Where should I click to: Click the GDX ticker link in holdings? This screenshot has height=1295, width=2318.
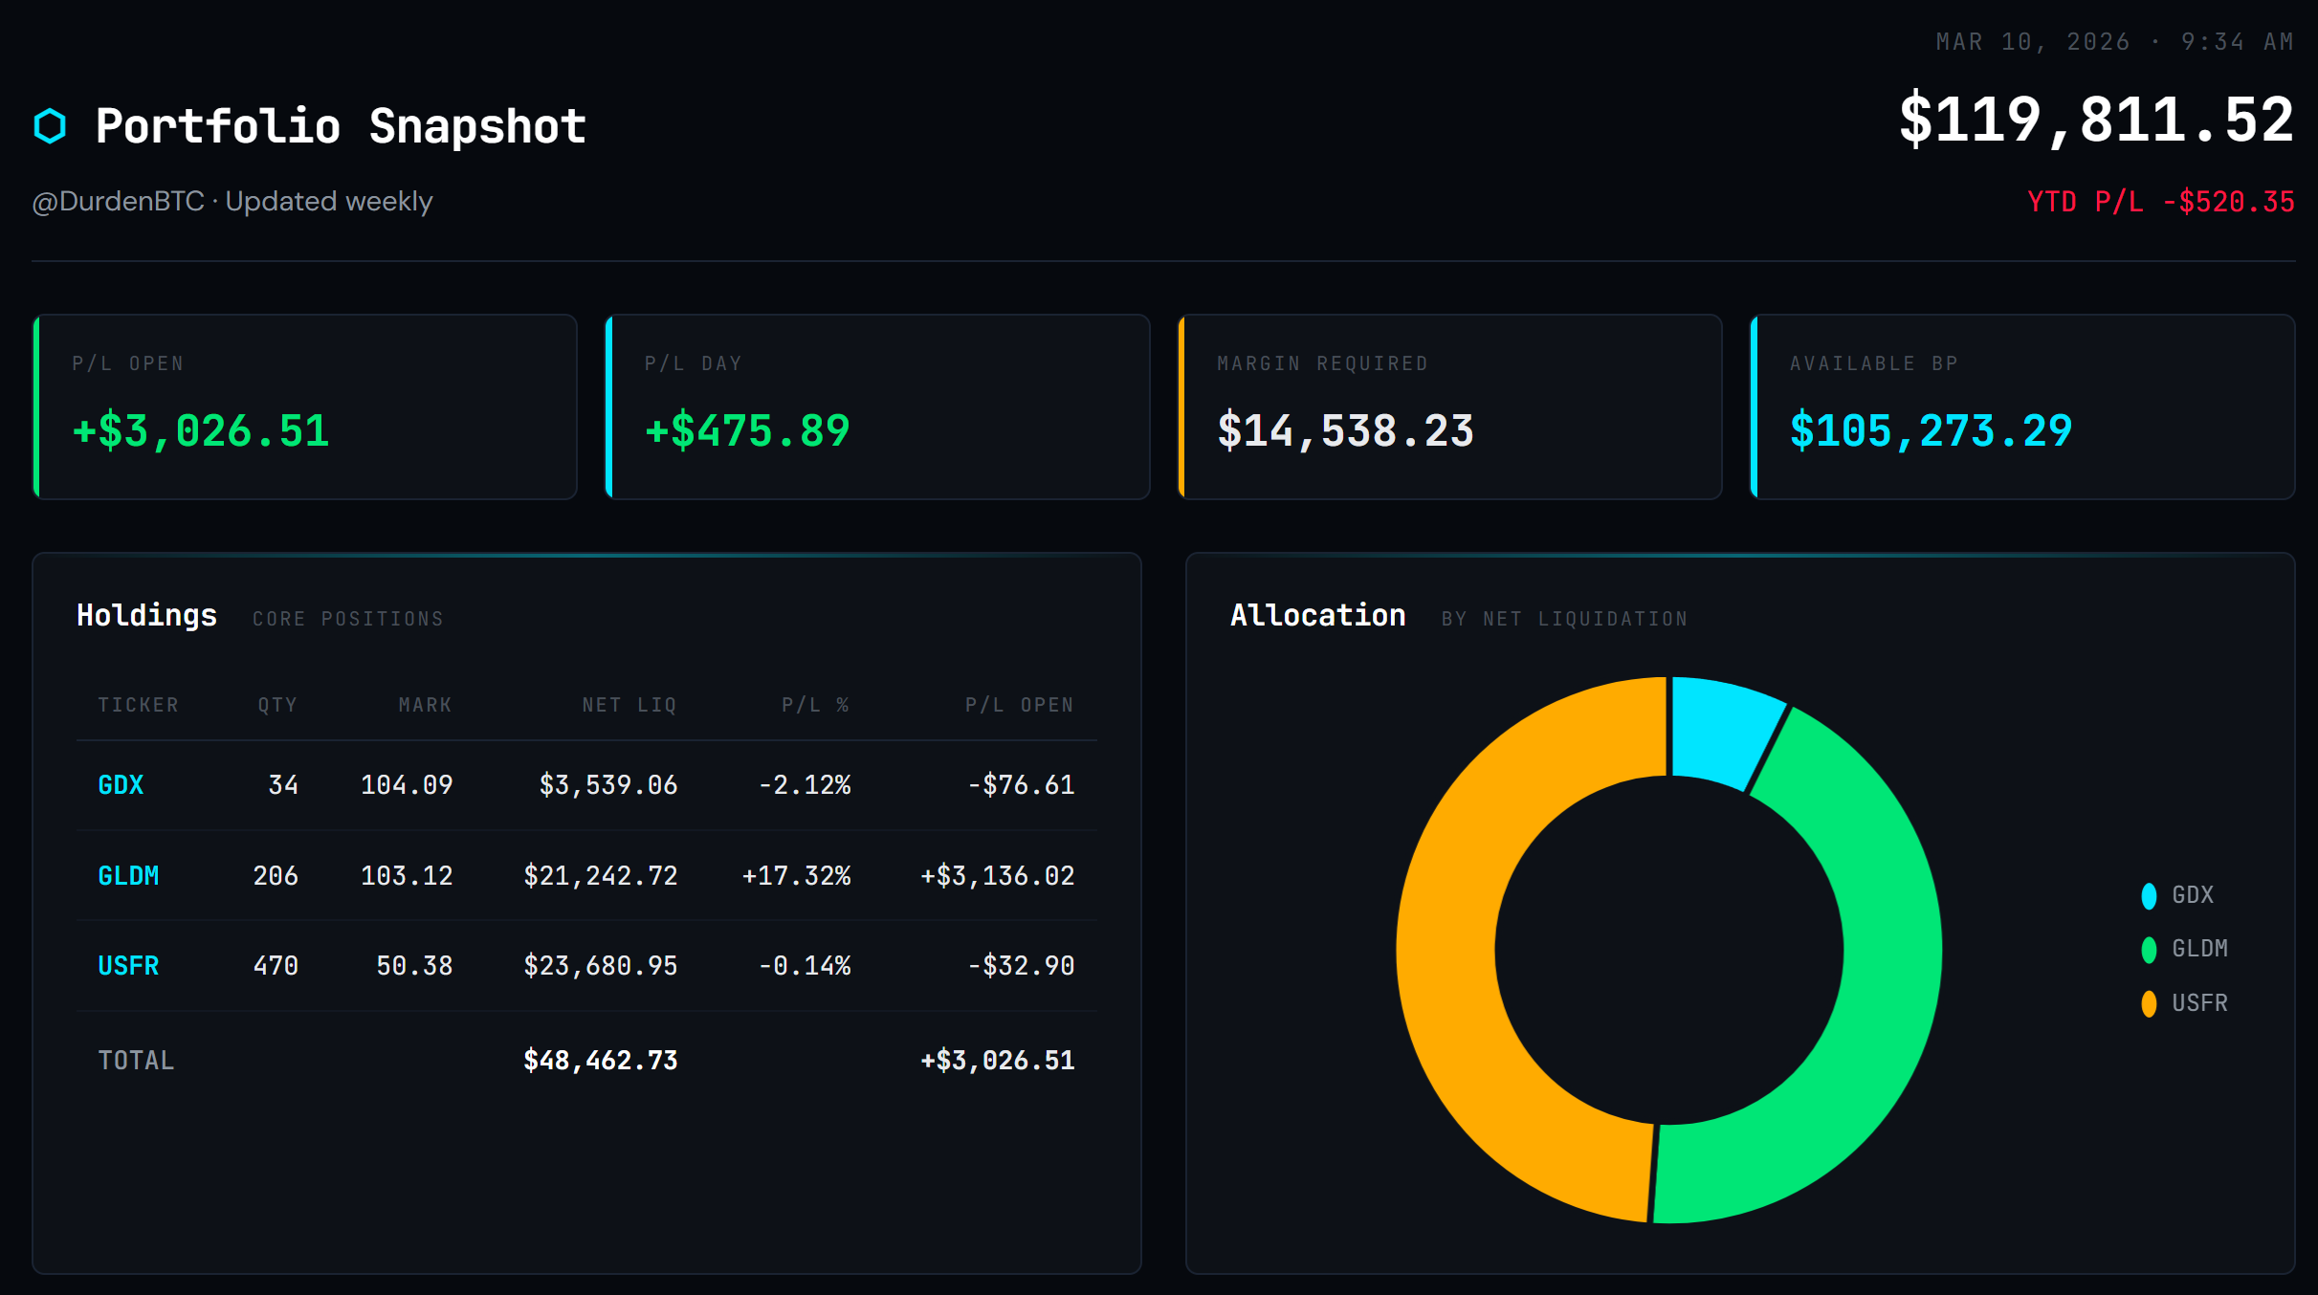tap(121, 785)
